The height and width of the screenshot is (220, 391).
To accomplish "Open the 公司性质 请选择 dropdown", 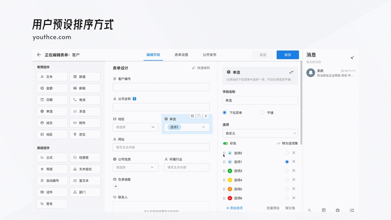I will (135, 167).
